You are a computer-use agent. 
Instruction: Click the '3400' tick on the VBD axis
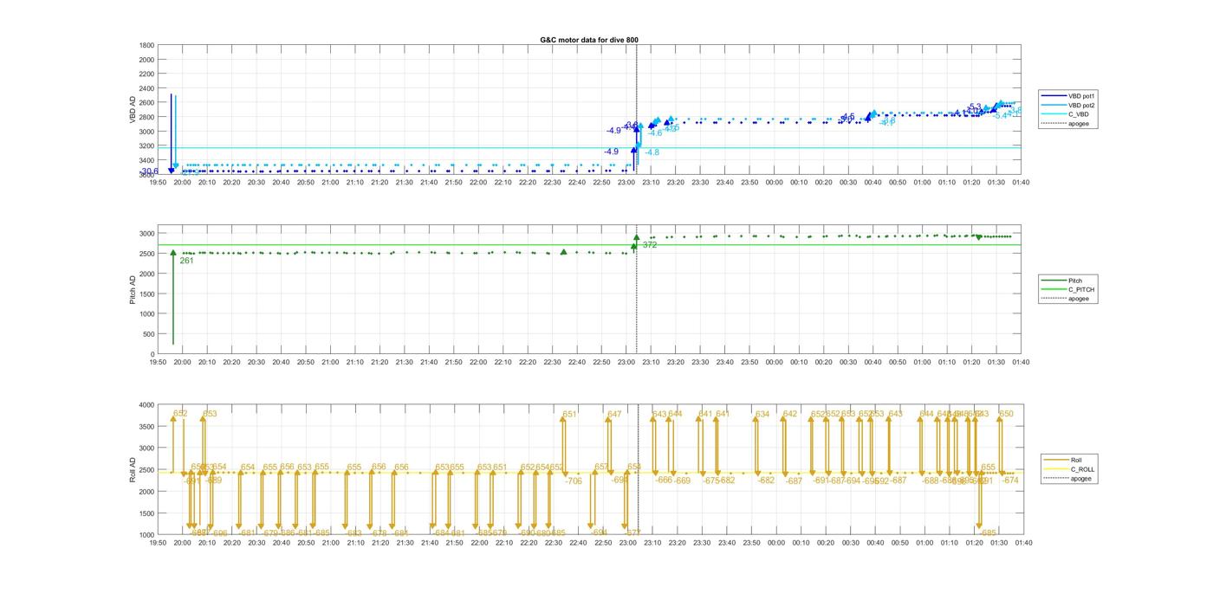tap(146, 160)
